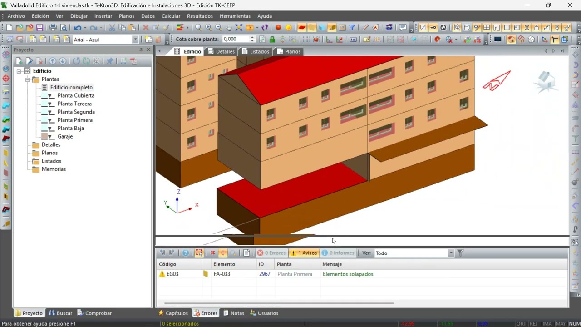Image resolution: width=581 pixels, height=327 pixels.
Task: Toggle REJ grid mode in status bar
Action: [533, 324]
